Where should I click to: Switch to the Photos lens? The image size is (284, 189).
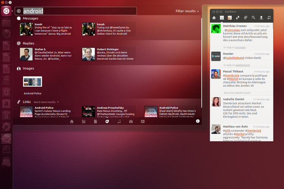[x=131, y=122]
